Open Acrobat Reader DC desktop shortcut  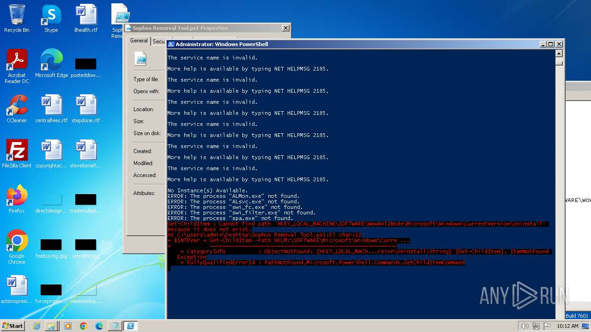pyautogui.click(x=17, y=66)
